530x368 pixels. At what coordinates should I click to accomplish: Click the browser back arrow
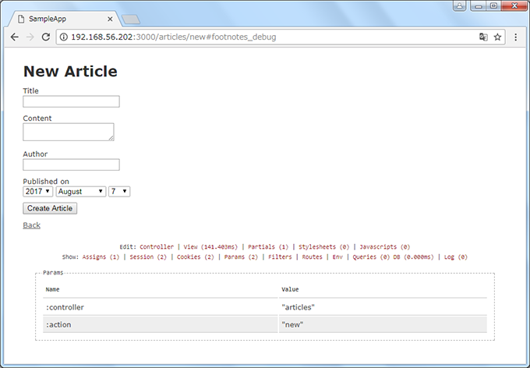point(15,37)
